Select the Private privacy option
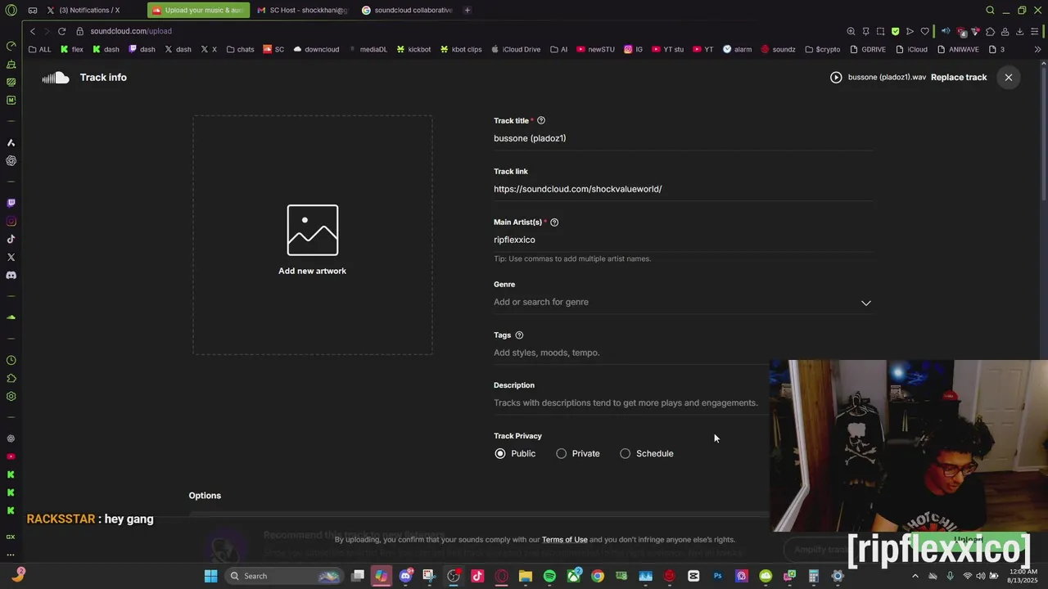The width and height of the screenshot is (1048, 589). 562,453
